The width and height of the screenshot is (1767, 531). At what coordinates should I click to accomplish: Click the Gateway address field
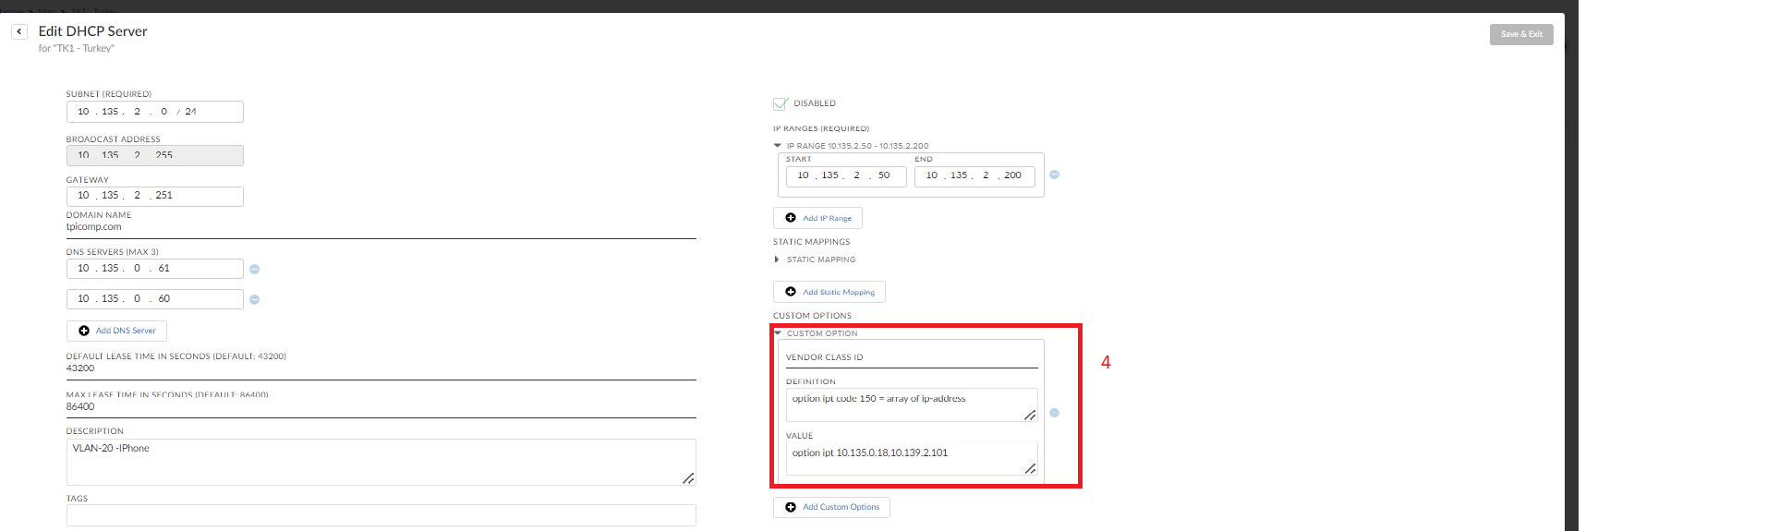tap(154, 196)
